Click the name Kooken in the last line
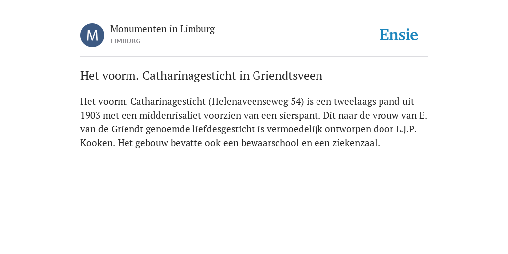 (x=97, y=143)
